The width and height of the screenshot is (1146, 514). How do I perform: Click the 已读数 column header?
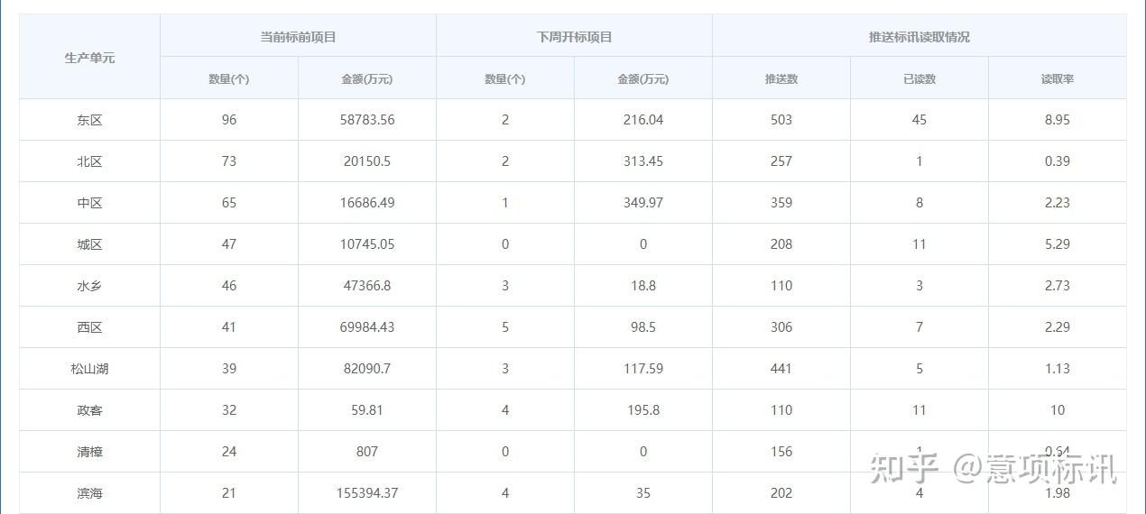(x=919, y=78)
